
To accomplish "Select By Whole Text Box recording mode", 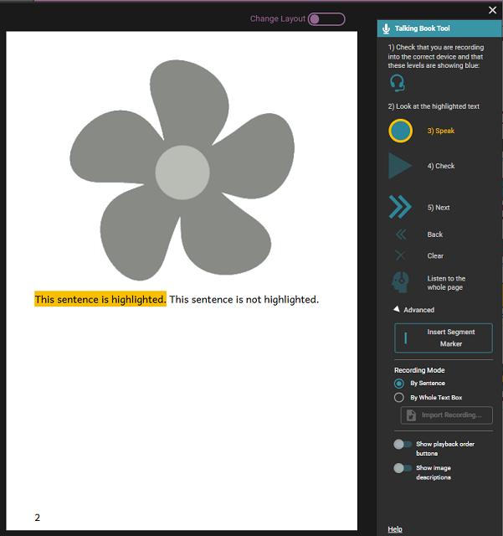I will pos(399,398).
